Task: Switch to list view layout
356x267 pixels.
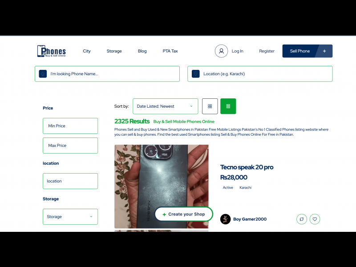Action: 228,106
